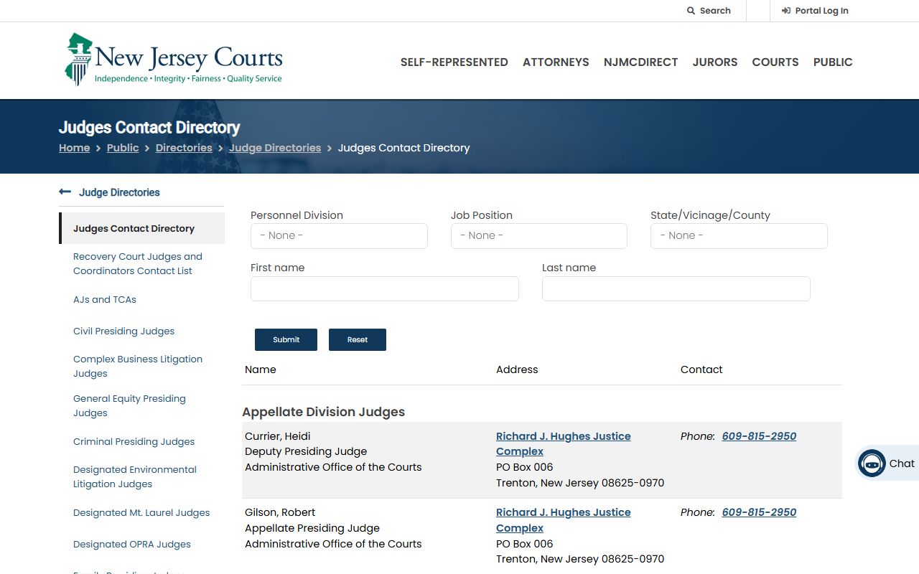This screenshot has width=919, height=574.
Task: Open the Civil Presiding Judges link
Action: pos(124,331)
